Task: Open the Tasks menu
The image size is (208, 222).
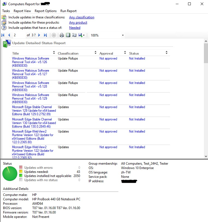Action: 6,11
